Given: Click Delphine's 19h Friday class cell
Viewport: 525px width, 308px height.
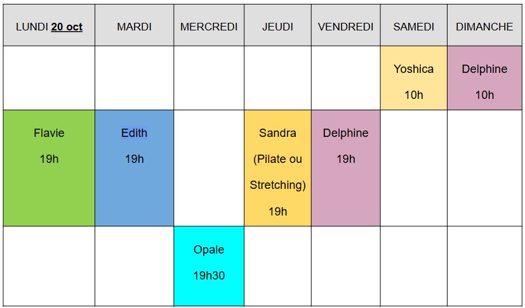Looking at the screenshot, I should pos(345,168).
